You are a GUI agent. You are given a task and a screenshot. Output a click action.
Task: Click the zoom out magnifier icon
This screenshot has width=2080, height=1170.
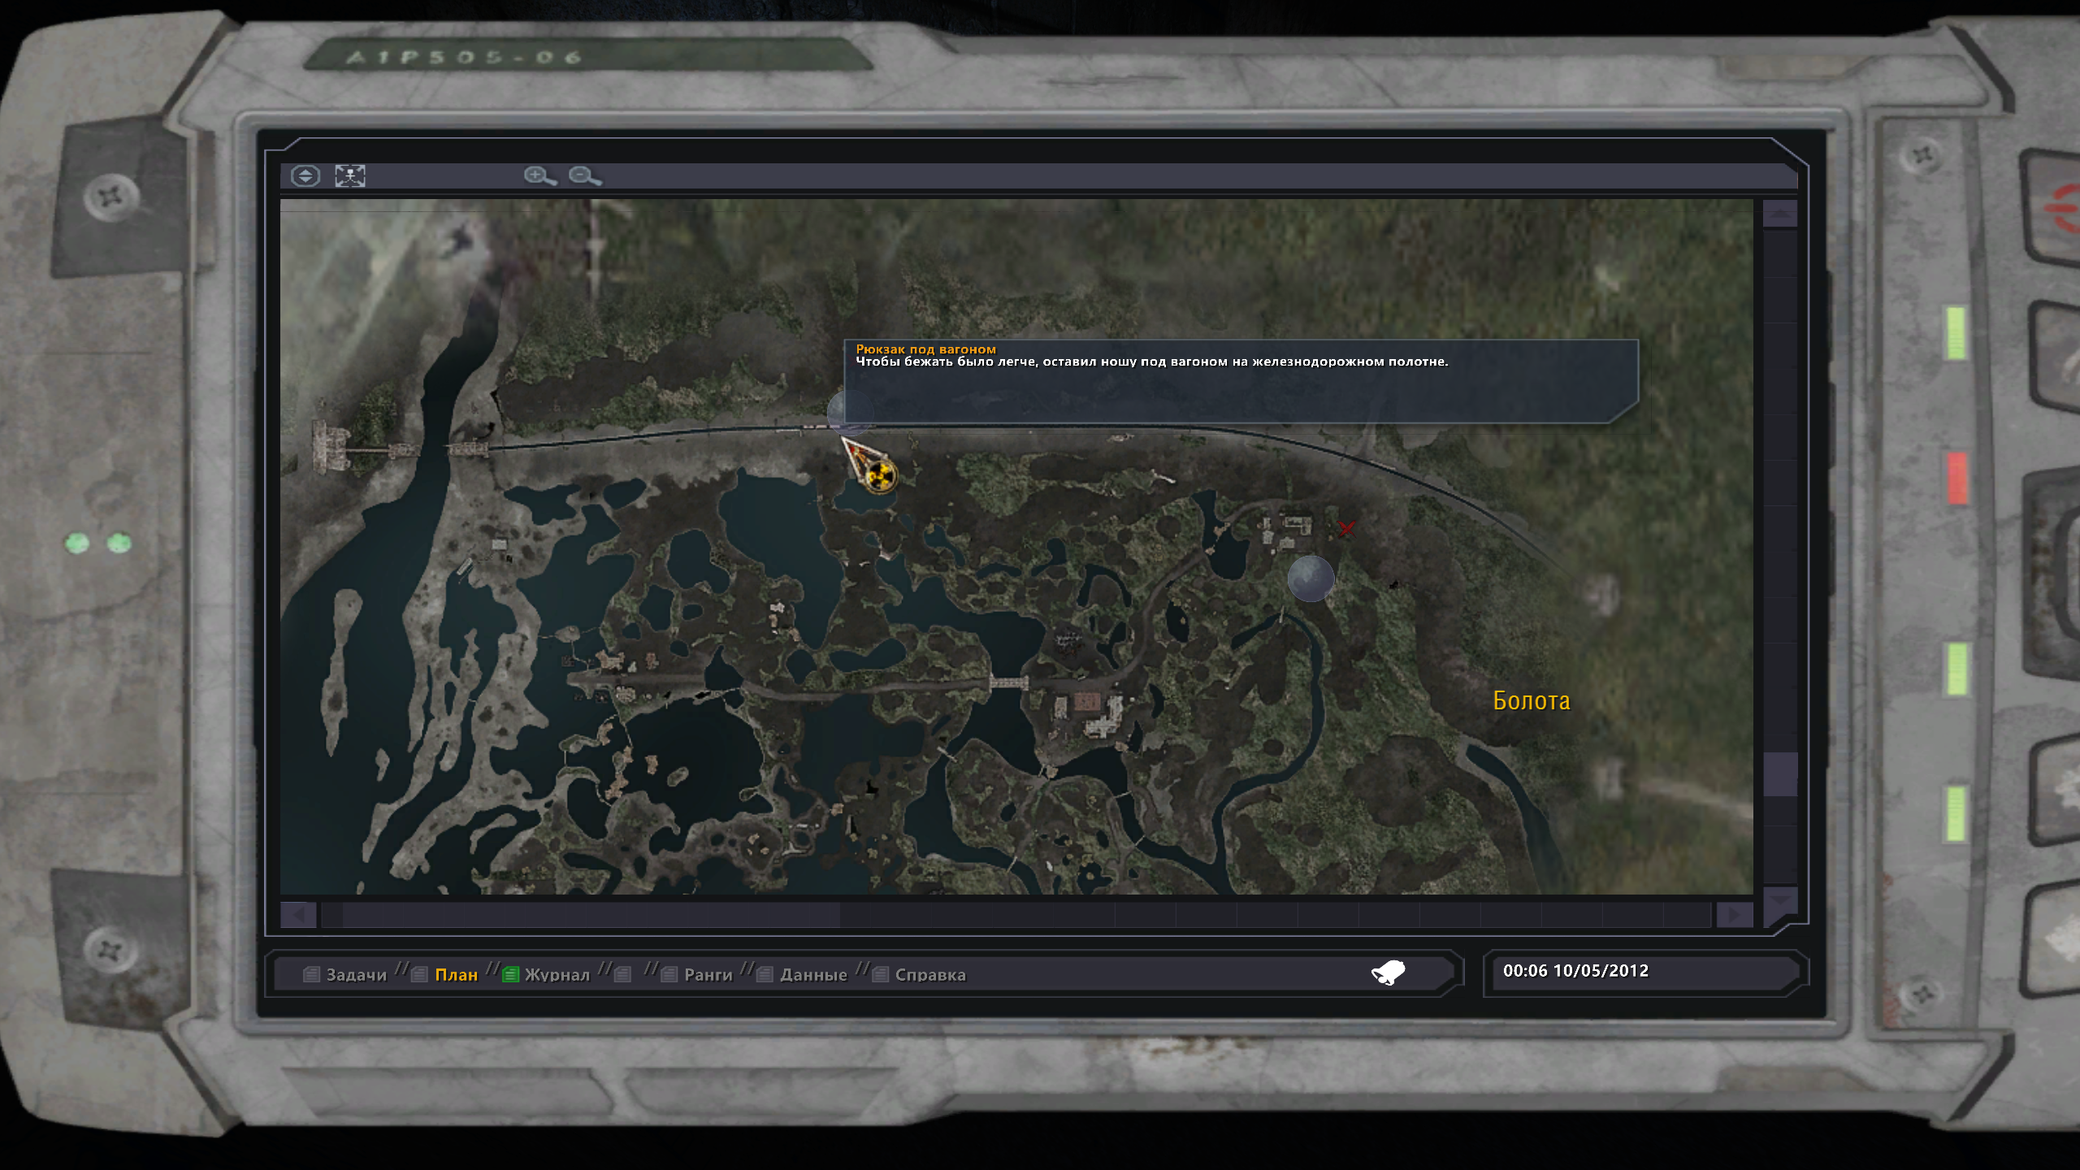(x=584, y=175)
